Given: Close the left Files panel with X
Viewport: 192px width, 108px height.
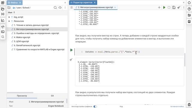Looking at the screenshot, I should click(x=65, y=3).
